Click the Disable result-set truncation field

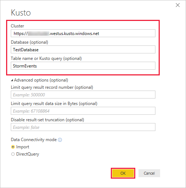point(83,127)
